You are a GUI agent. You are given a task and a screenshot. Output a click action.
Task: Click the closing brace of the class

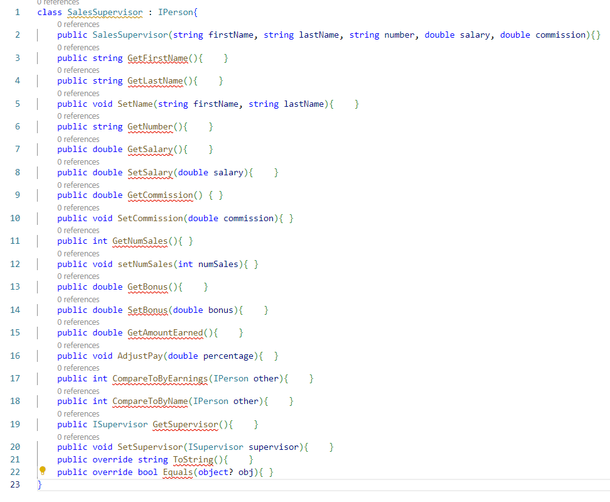(x=40, y=484)
